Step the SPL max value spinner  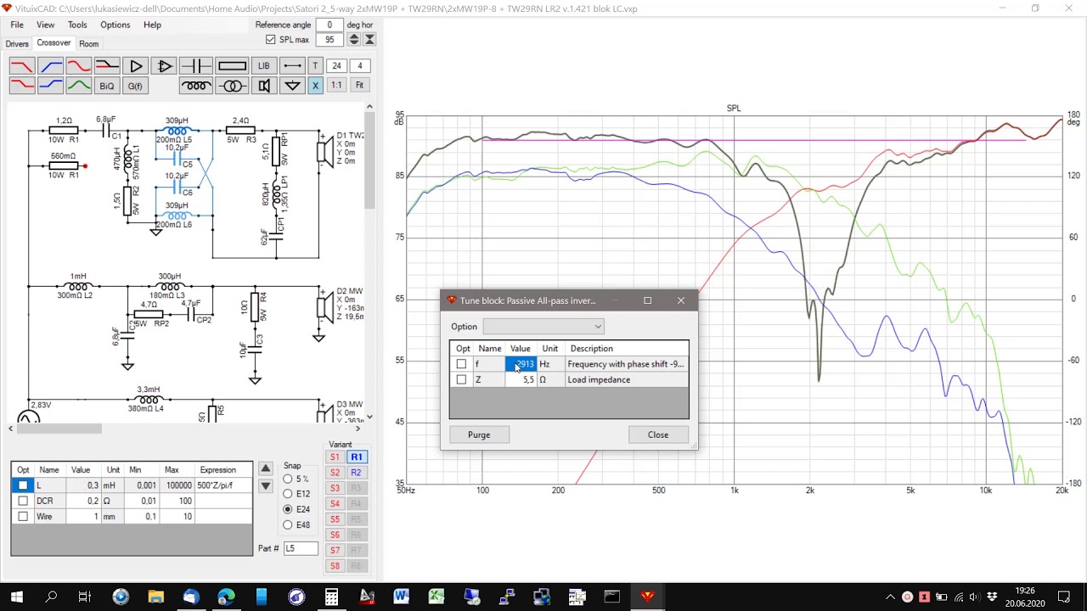pos(354,40)
